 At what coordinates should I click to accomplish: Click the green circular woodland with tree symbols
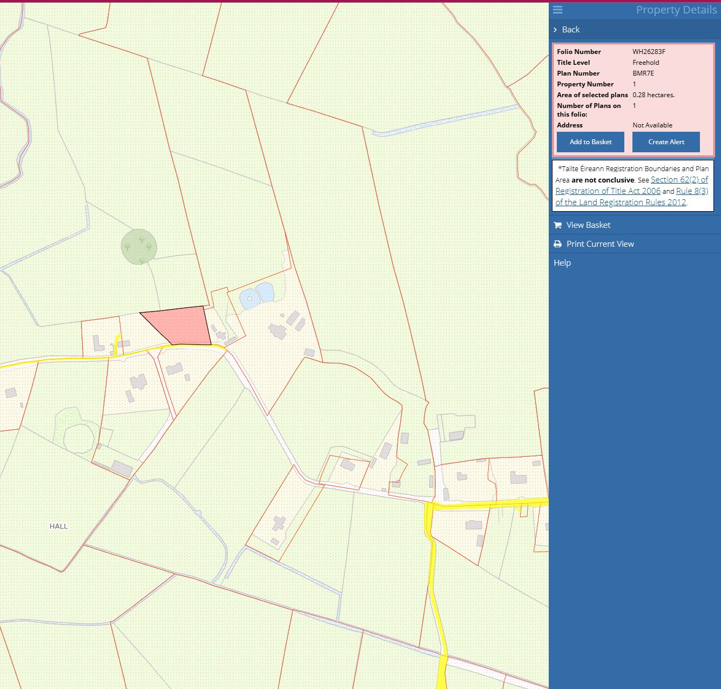point(139,247)
